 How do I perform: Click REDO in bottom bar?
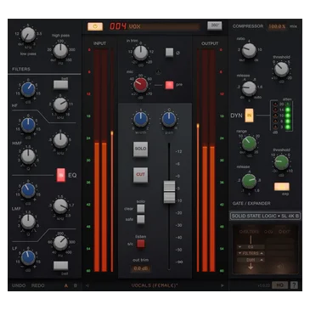tap(37, 285)
